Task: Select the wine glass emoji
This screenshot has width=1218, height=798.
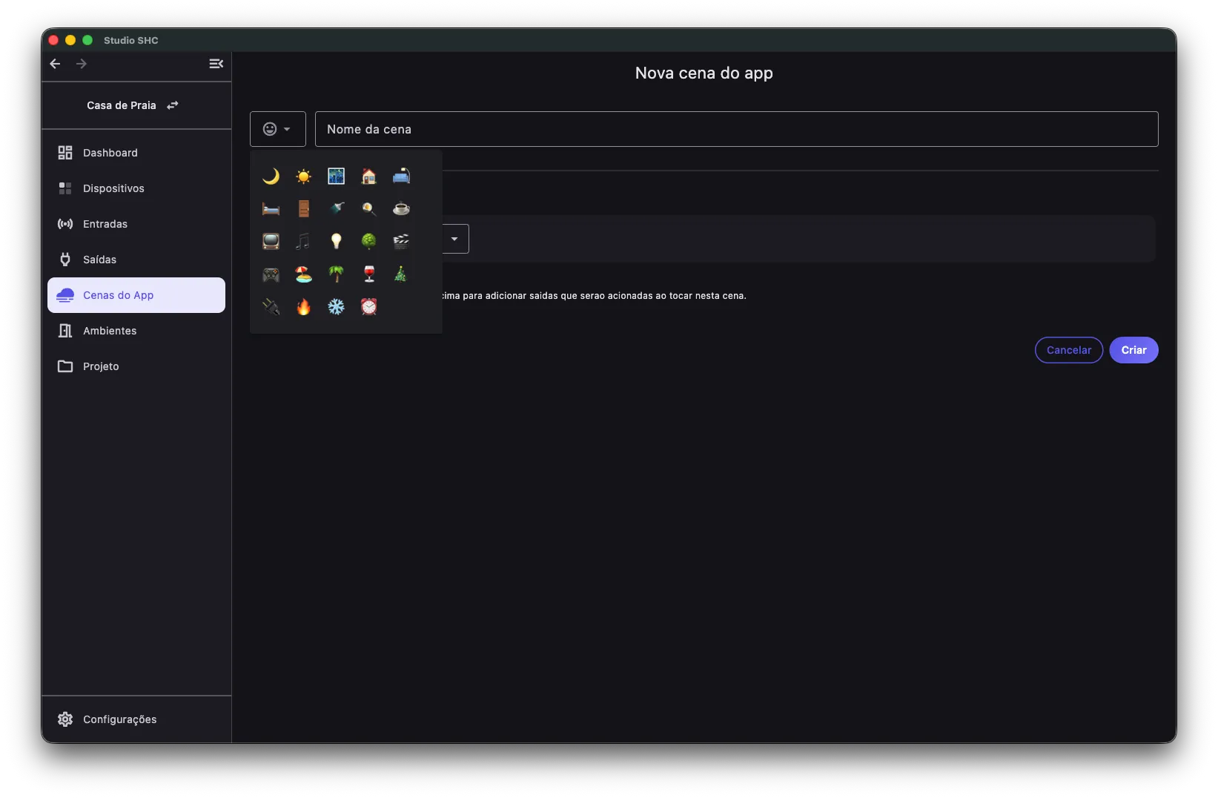Action: click(x=368, y=274)
